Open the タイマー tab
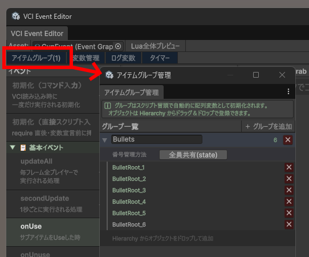Screen dimensions: 309x257 pyautogui.click(x=160, y=58)
